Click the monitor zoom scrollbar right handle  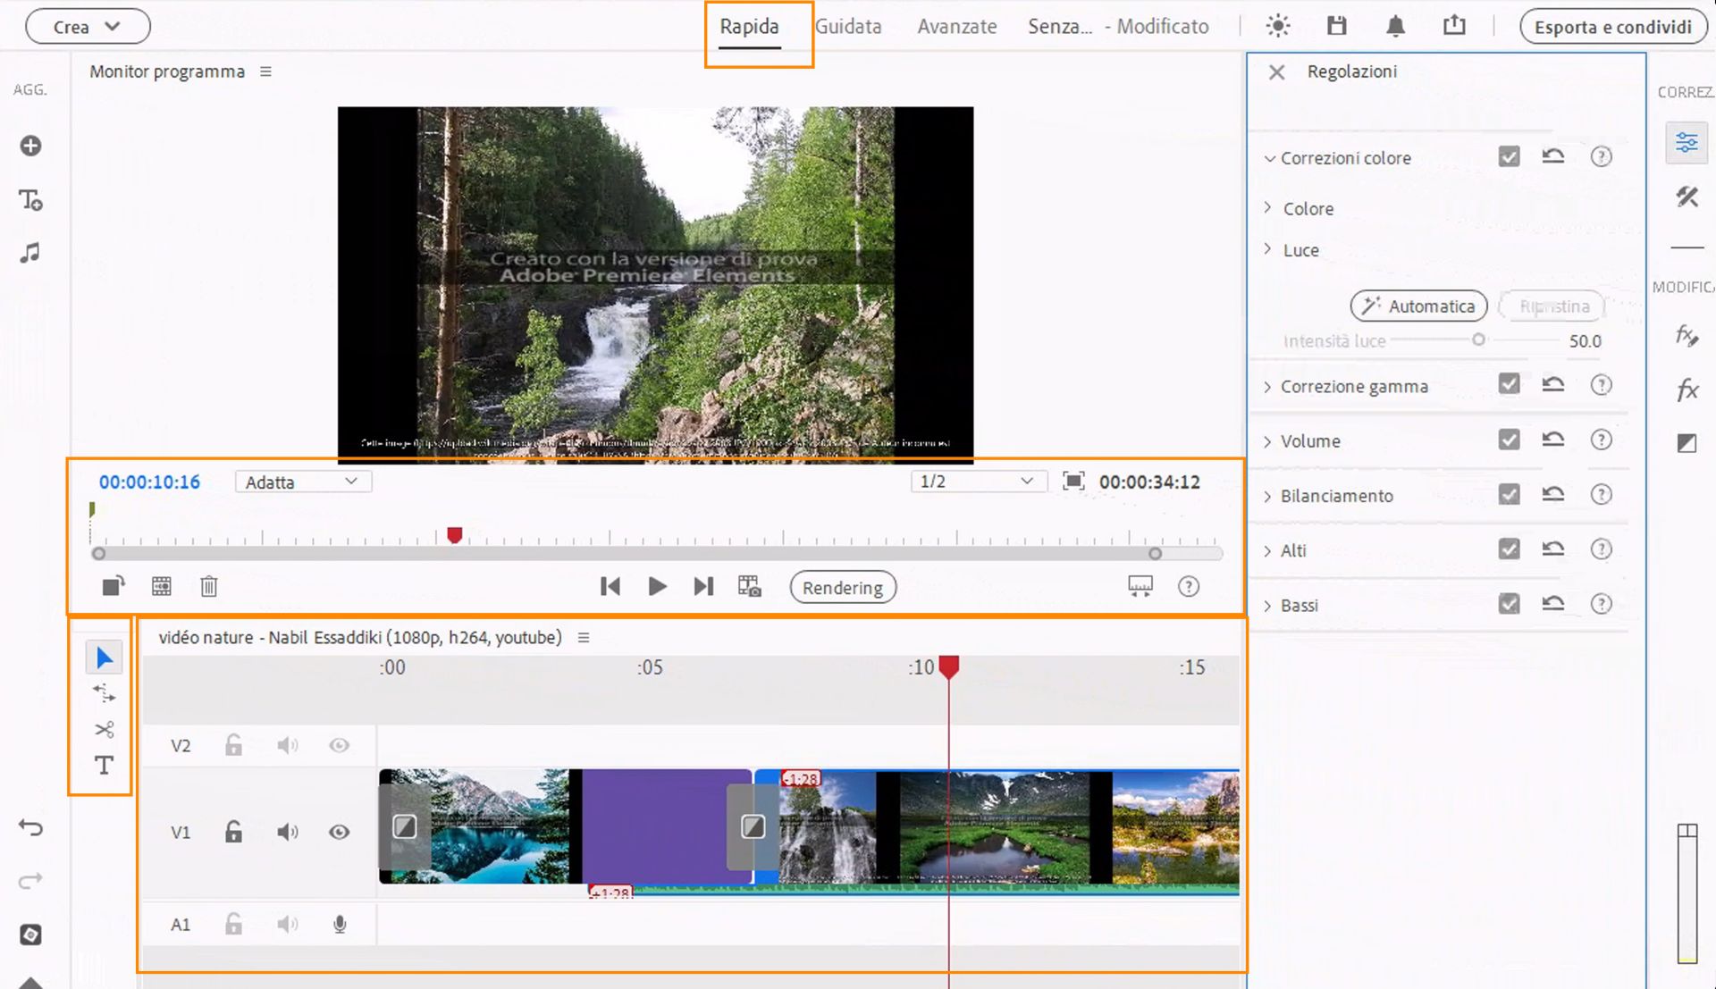(x=1155, y=554)
